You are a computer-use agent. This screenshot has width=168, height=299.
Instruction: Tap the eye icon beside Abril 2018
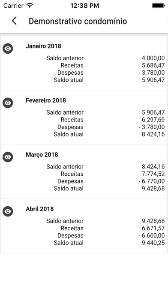8,211
